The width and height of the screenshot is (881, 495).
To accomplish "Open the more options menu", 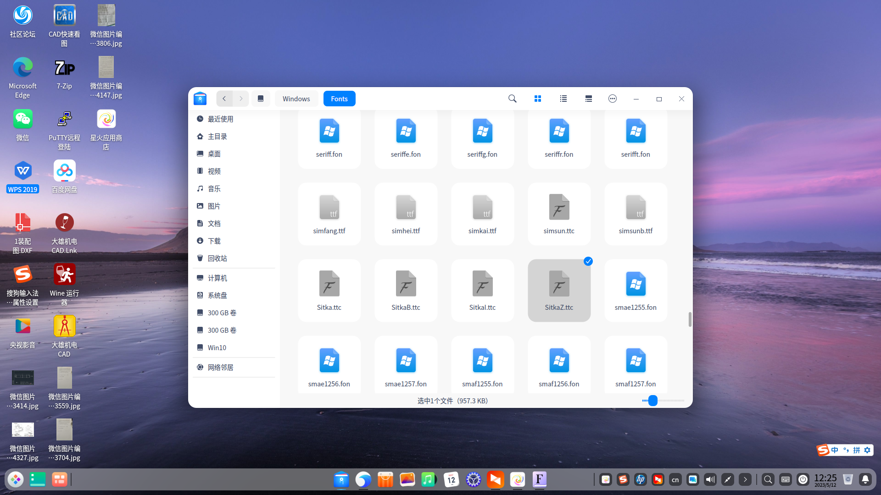I will coord(613,99).
